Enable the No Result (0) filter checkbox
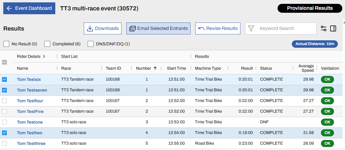 point(6,44)
